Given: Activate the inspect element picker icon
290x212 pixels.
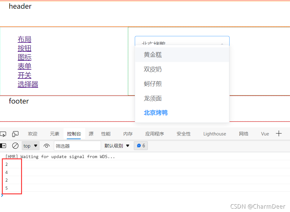Looking at the screenshot, I should (3, 134).
